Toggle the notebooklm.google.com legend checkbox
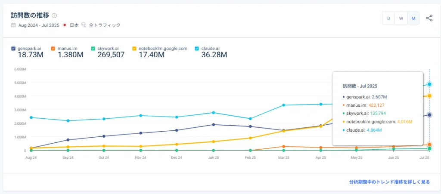 134,48
